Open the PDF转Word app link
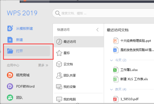 (x=25, y=86)
